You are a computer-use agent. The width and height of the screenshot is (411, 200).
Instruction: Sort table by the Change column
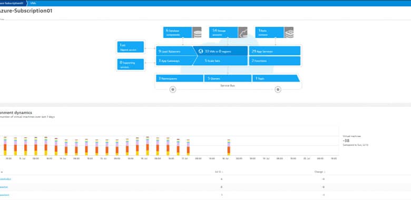[320, 172]
